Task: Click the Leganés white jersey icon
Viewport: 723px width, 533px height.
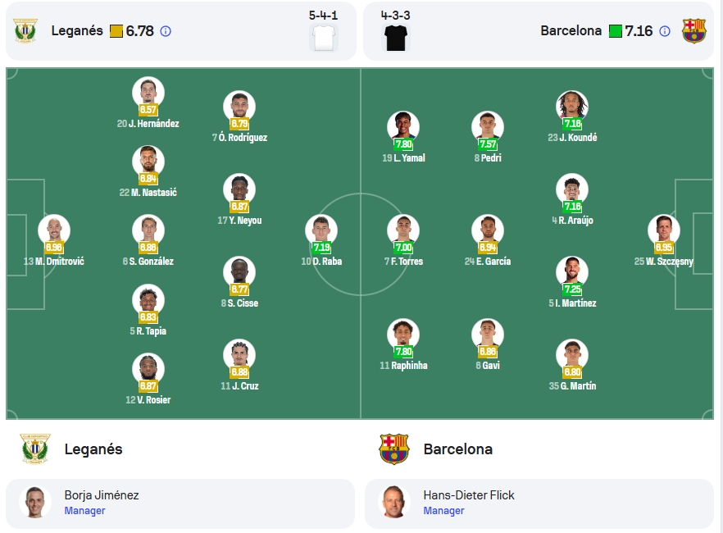Action: click(323, 38)
